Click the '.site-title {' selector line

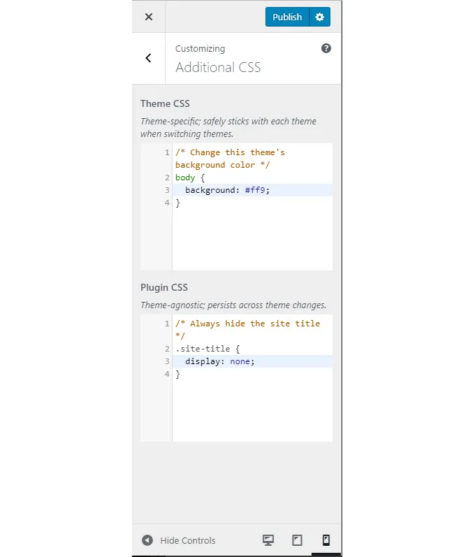pos(207,349)
